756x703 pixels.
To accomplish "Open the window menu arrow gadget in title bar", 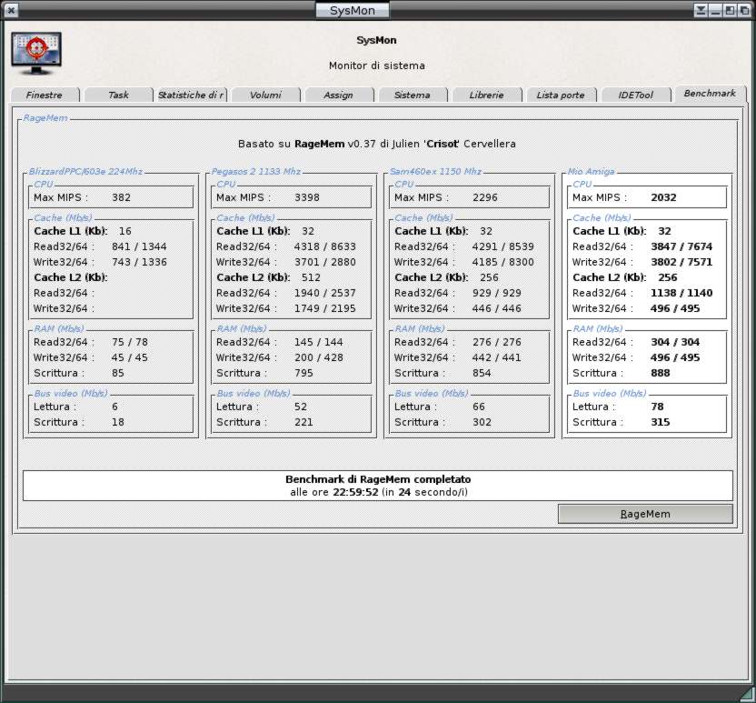I will tap(701, 10).
